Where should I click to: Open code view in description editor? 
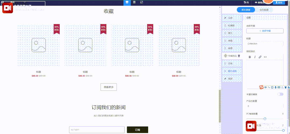point(265,57)
